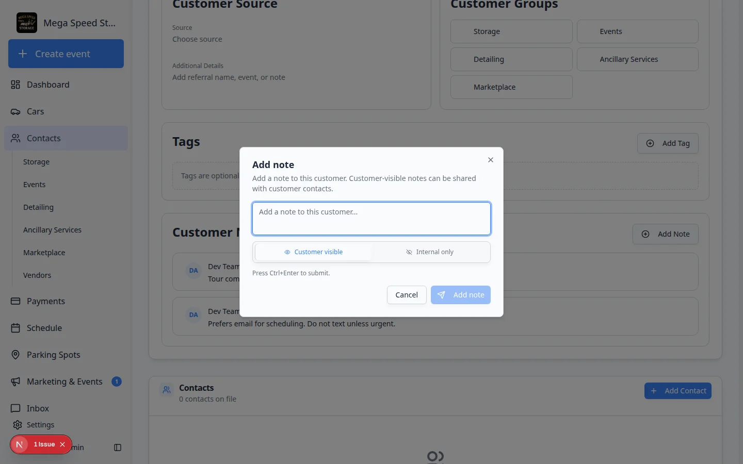Toggle the Marketplace customer group
The width and height of the screenshot is (743, 464).
(511, 87)
